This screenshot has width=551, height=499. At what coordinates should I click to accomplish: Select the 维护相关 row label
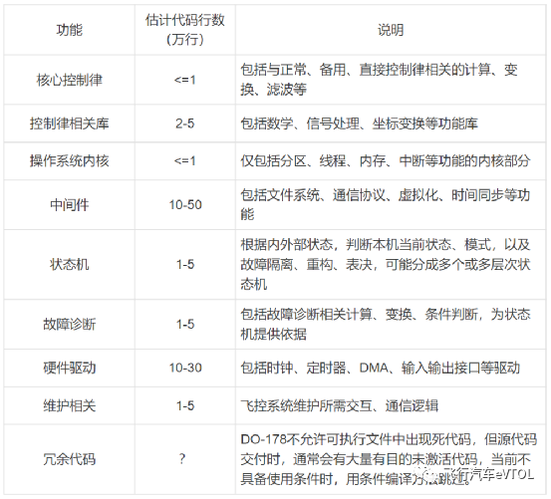69,405
